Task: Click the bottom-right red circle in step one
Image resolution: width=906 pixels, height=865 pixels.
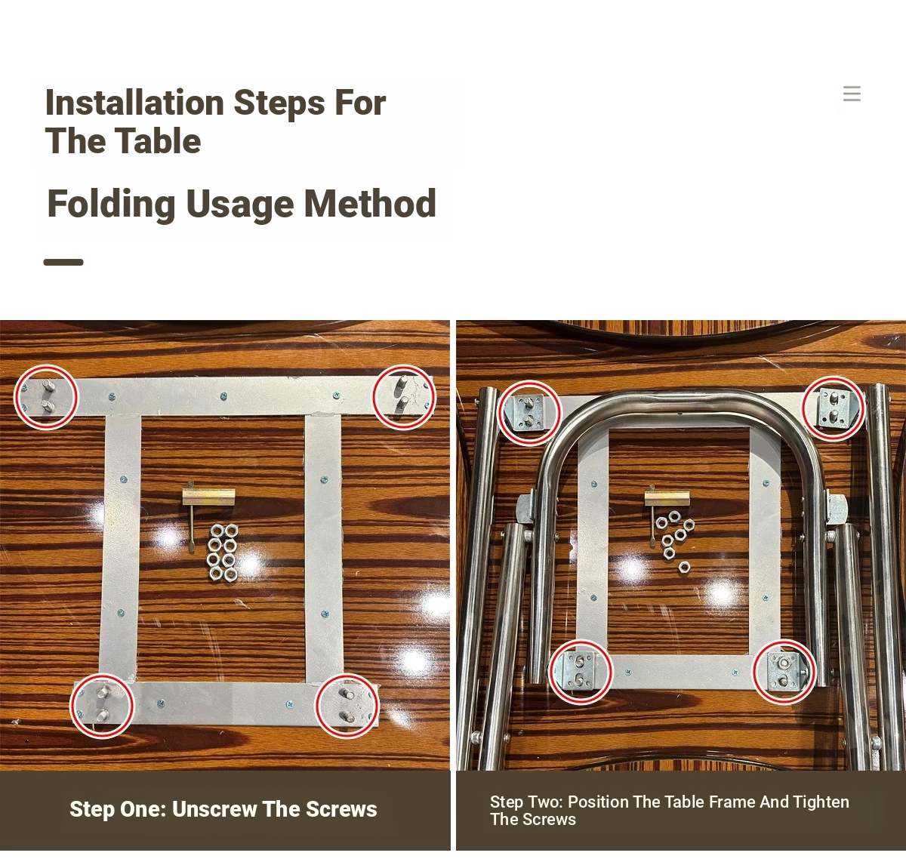Action: point(347,706)
